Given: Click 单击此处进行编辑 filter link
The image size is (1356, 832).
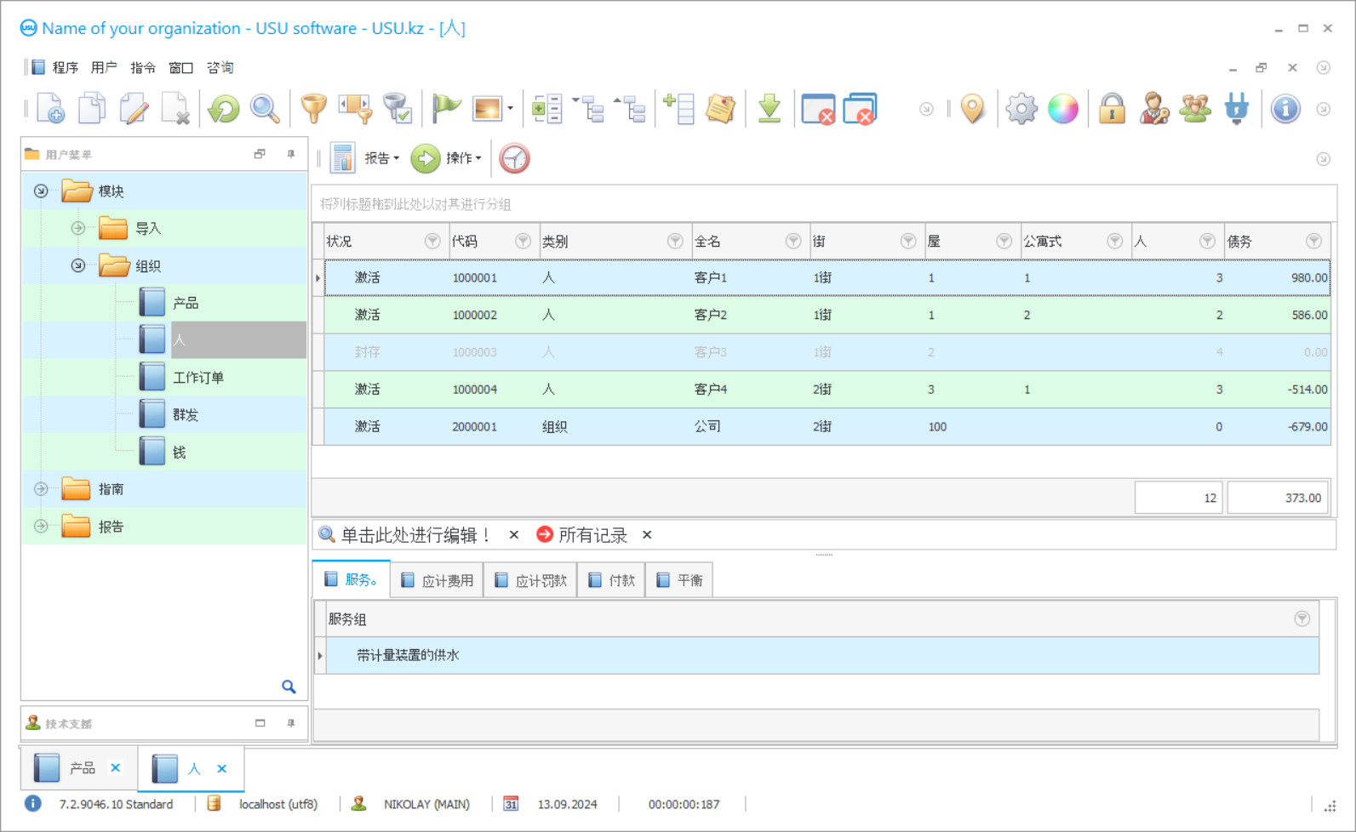Looking at the screenshot, I should (x=415, y=535).
